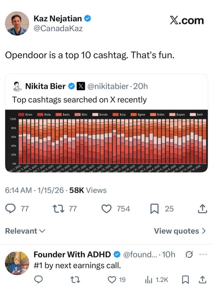Open the quoted cashtag chart image
This screenshot has height=291, width=213.
(106, 141)
